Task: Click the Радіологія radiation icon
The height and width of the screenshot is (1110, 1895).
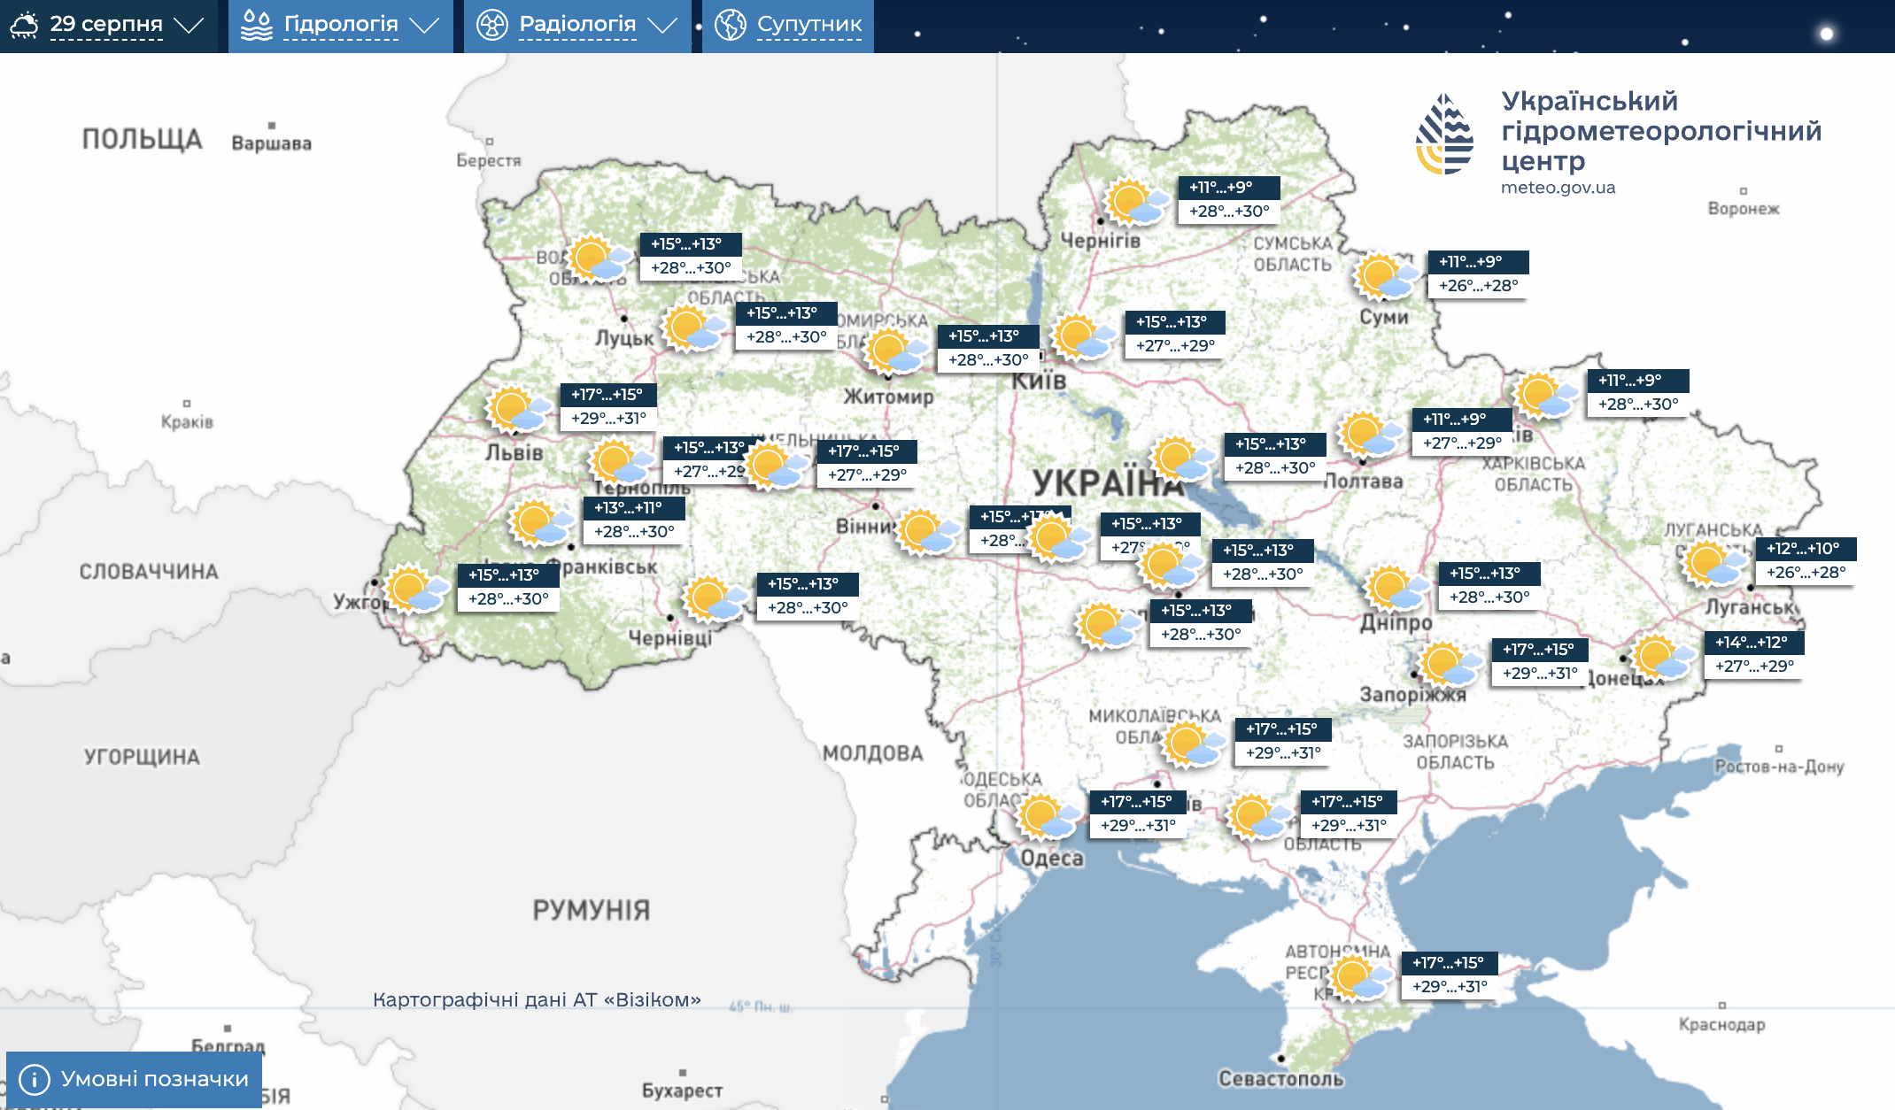Action: tap(491, 25)
